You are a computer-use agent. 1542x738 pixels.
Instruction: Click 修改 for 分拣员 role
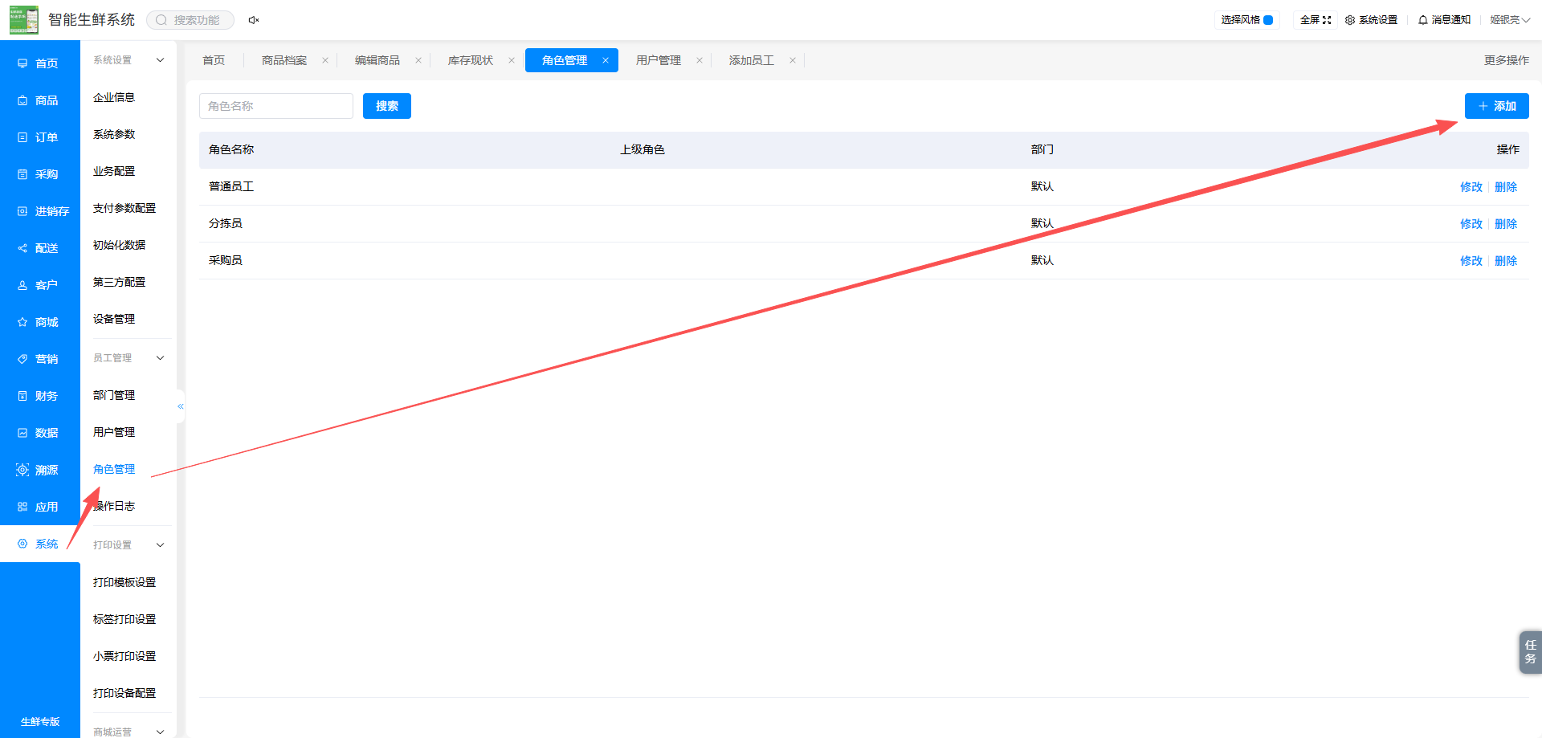(1471, 224)
